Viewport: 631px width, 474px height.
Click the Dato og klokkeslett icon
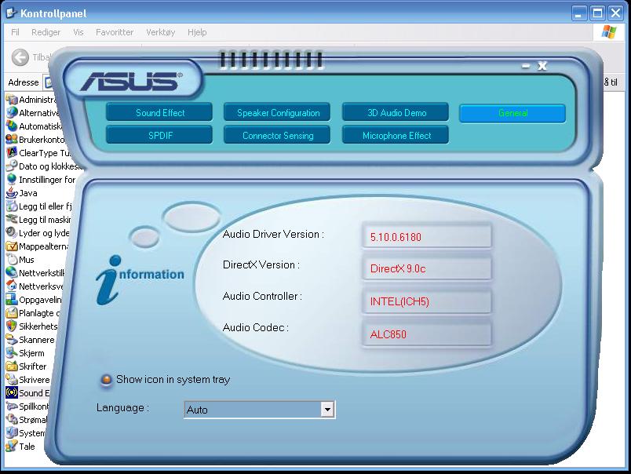click(12, 166)
